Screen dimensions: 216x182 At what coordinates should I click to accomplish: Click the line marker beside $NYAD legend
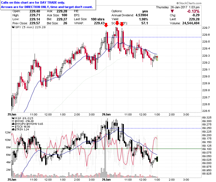tap(13, 121)
